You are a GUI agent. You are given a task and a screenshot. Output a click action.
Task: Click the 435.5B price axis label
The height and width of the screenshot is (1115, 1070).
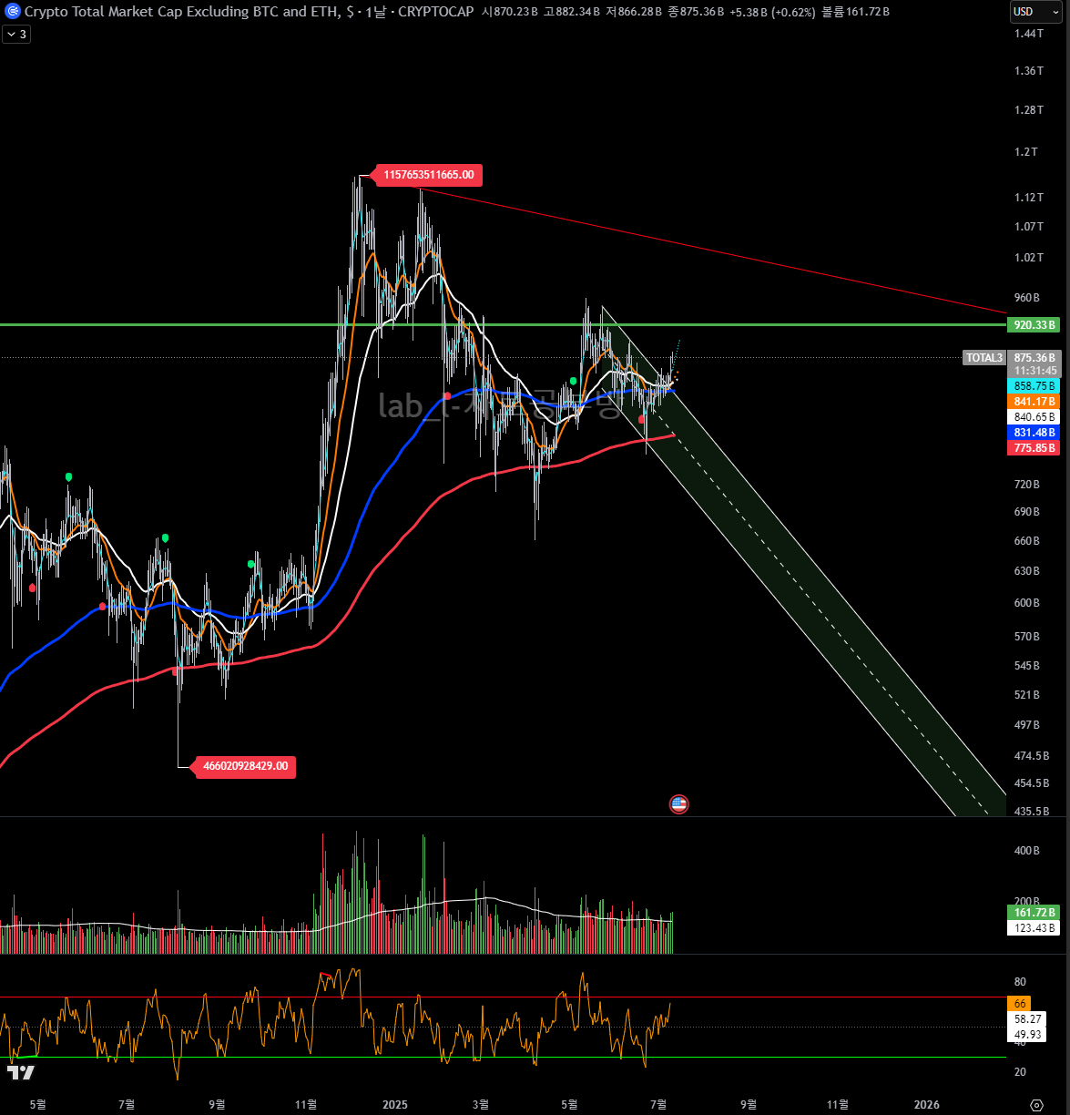click(x=1032, y=812)
